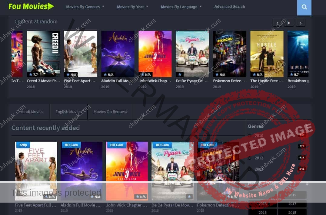
Task: Click the 'De De Pyaar De Mov...' recently added title
Action: click(172, 205)
